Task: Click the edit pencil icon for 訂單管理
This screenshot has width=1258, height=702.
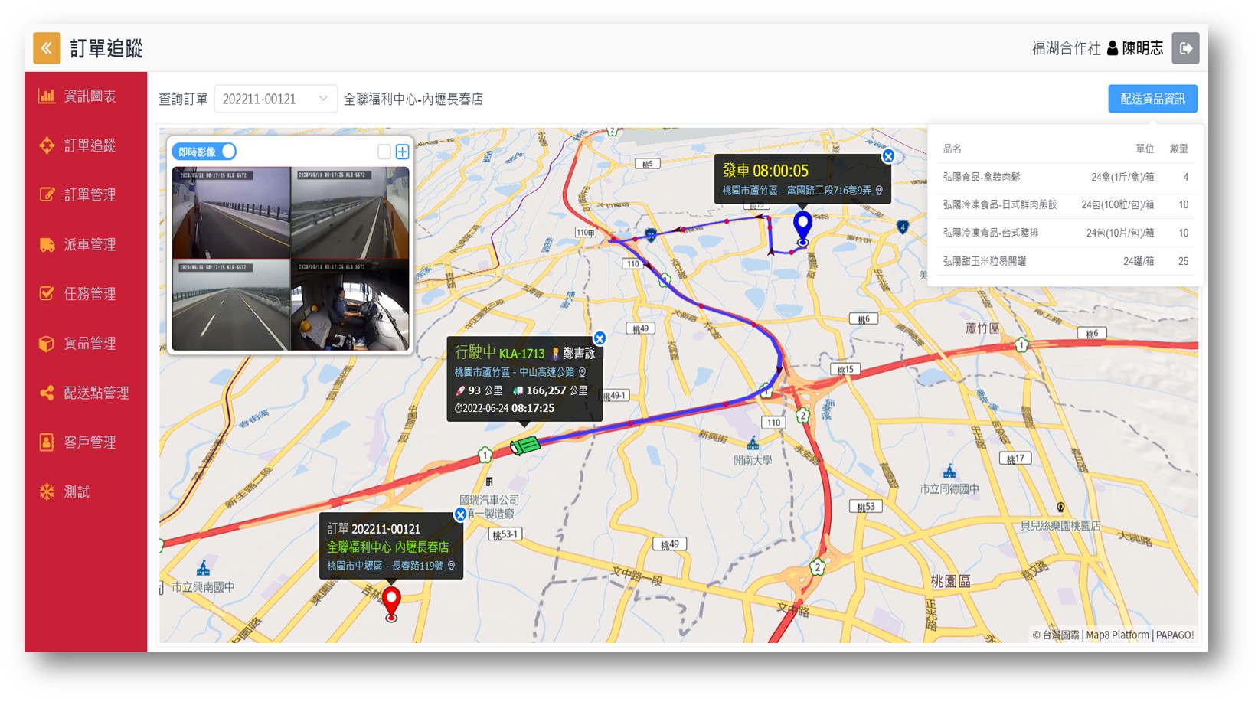Action: click(47, 194)
